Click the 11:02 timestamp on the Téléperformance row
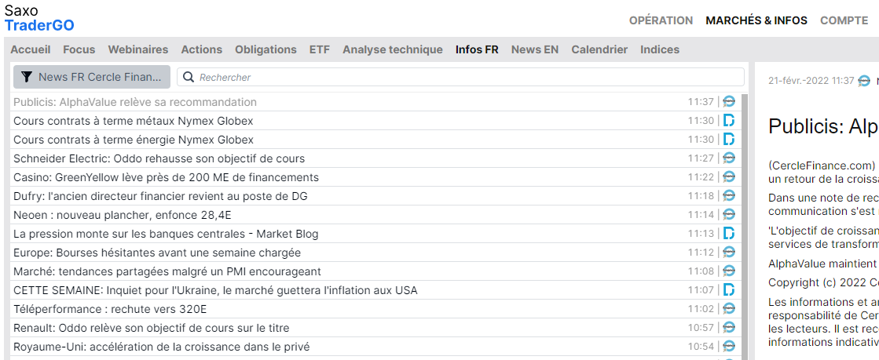879x360 pixels. (x=701, y=309)
